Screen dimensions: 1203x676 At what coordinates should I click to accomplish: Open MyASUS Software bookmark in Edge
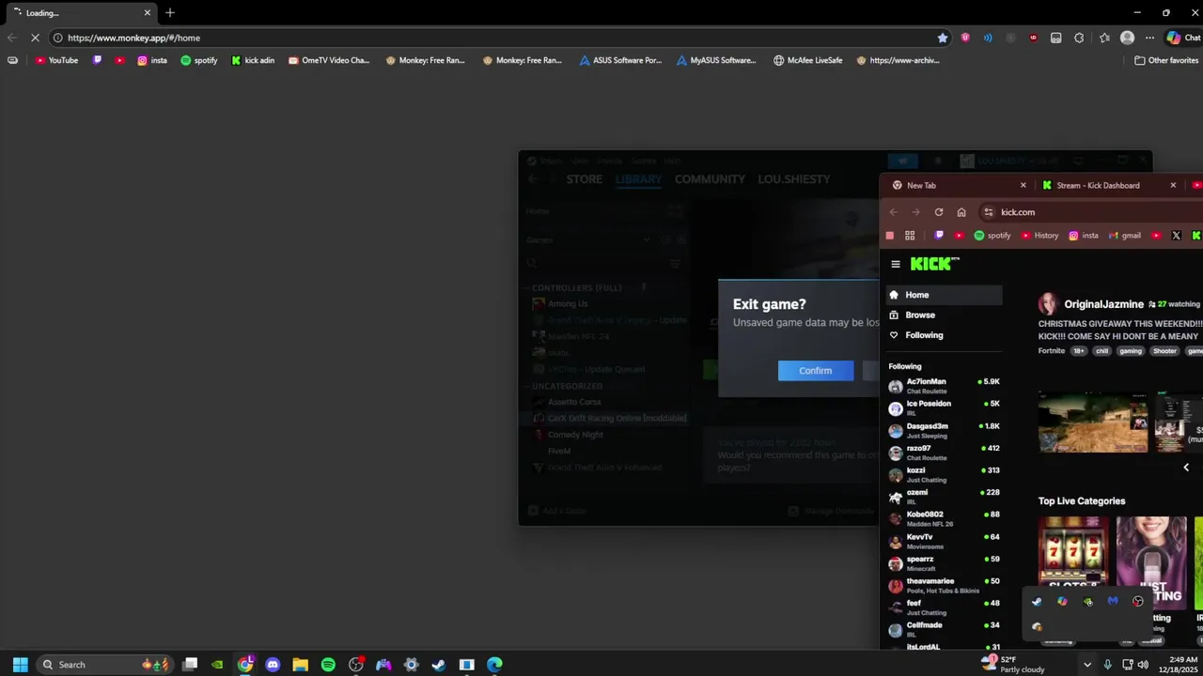[716, 60]
